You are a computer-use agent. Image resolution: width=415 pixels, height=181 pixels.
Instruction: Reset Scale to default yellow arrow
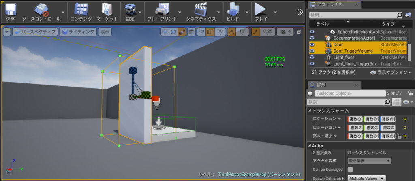pyautogui.click(x=405, y=136)
